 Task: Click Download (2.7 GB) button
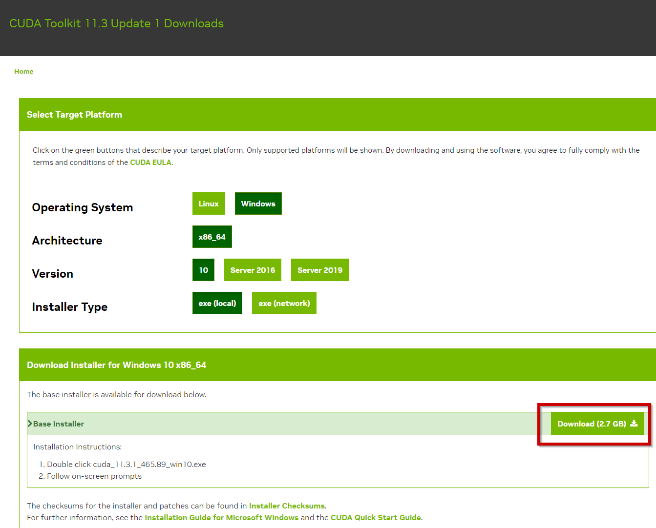pos(597,424)
